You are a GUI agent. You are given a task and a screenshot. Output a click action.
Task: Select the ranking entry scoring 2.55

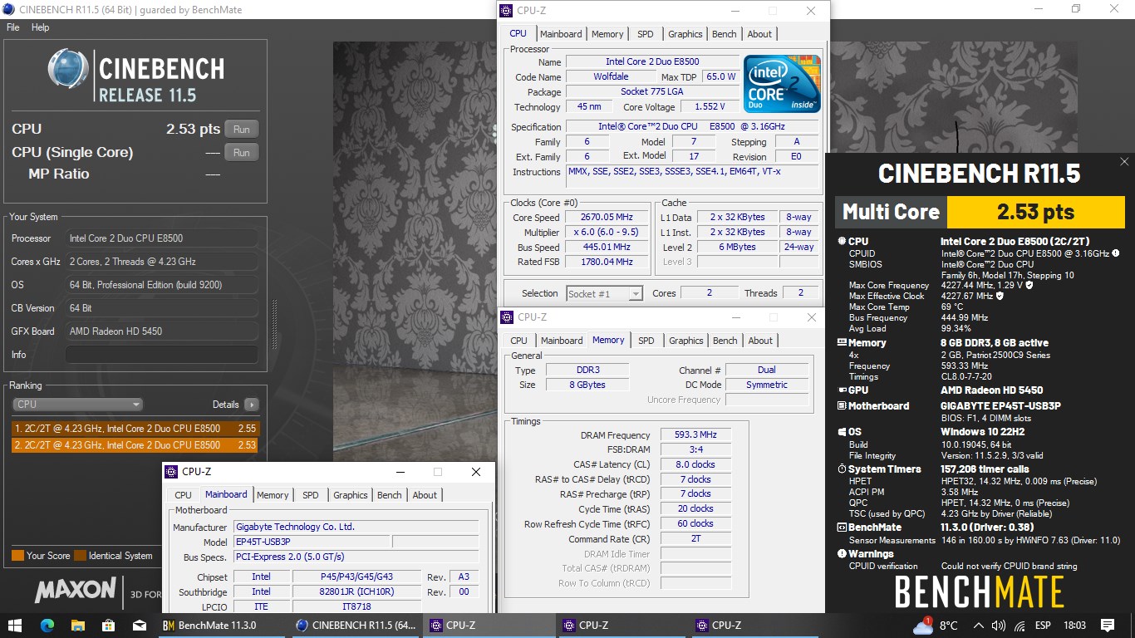(x=135, y=429)
